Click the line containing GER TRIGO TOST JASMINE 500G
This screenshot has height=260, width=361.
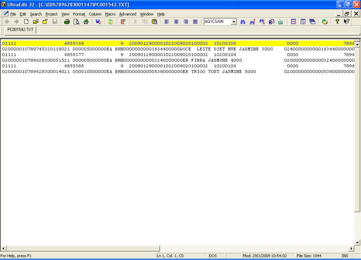click(x=178, y=72)
